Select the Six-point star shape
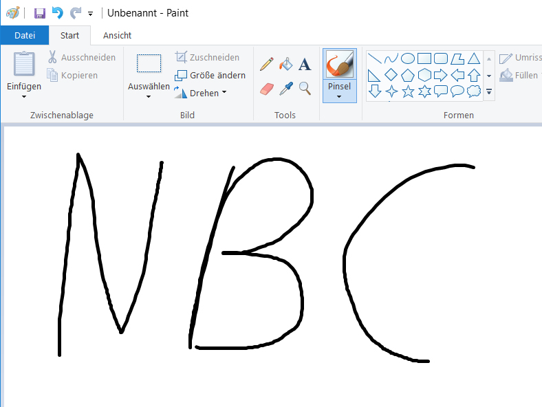This screenshot has width=542, height=407. point(424,91)
